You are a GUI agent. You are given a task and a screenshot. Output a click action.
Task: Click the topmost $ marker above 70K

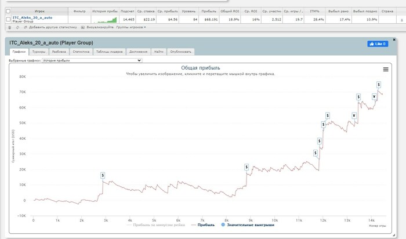click(379, 85)
